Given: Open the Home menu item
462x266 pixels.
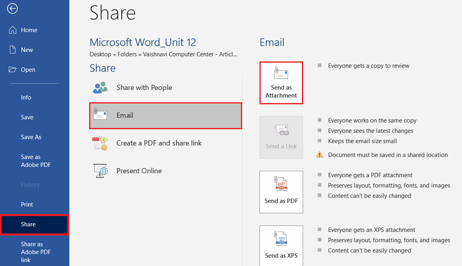Looking at the screenshot, I should point(34,30).
